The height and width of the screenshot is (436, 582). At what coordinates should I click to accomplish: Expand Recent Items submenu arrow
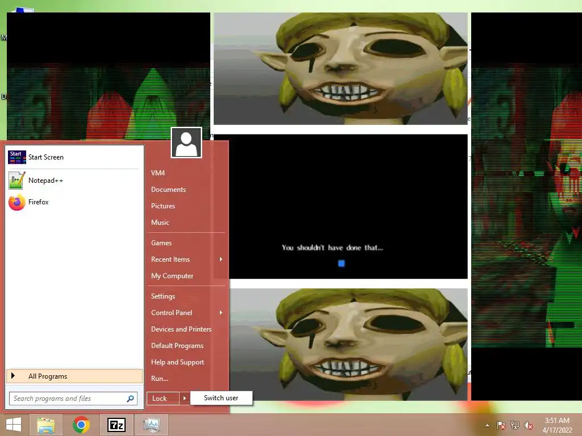(221, 259)
